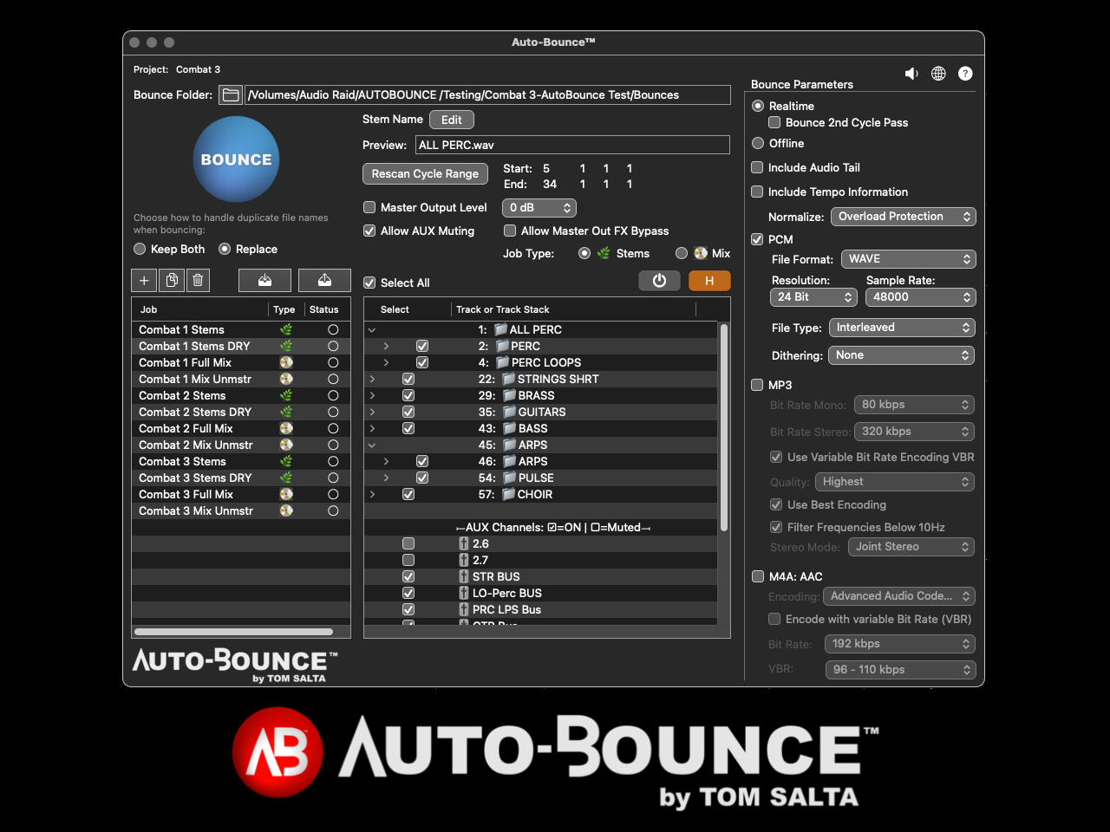This screenshot has height=832, width=1110.
Task: Collapse the ALL PERC track stack
Action: (x=372, y=330)
